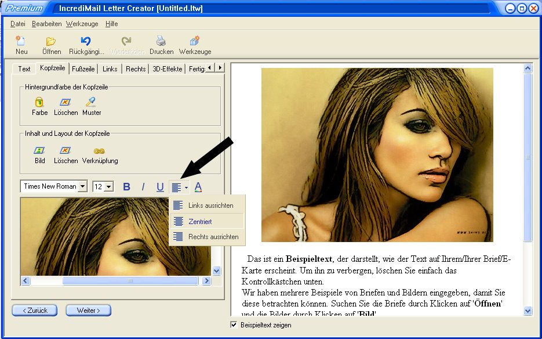Screen dimensions: 542x339
Task: Click the preview pane vertical scrollbar thumb
Action: [x=528, y=157]
